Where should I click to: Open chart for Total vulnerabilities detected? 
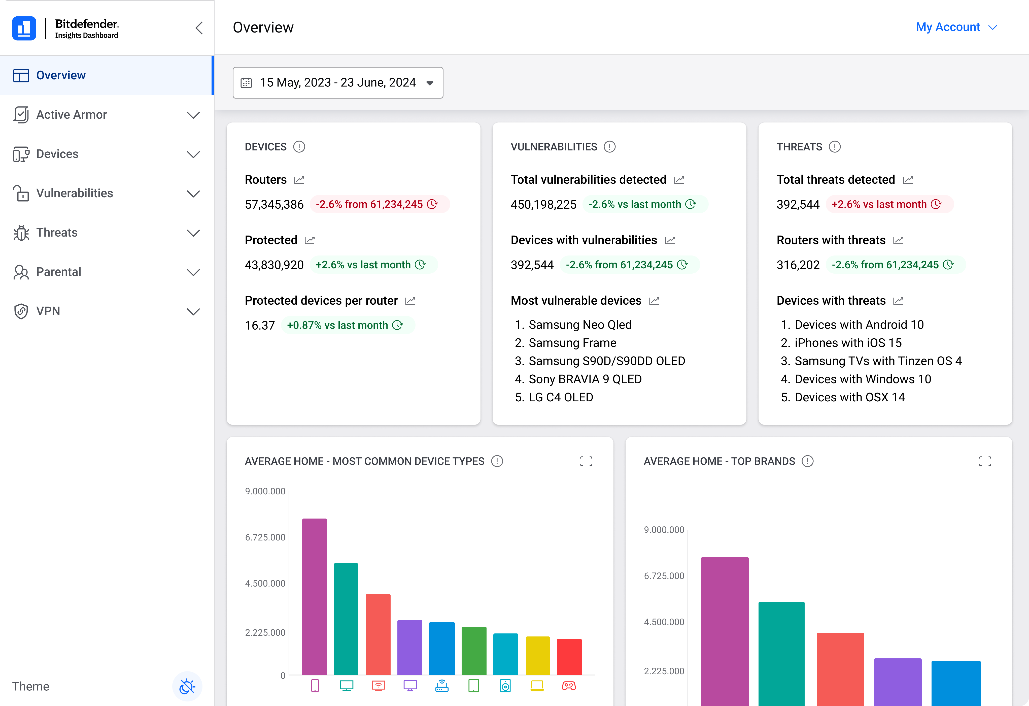679,180
